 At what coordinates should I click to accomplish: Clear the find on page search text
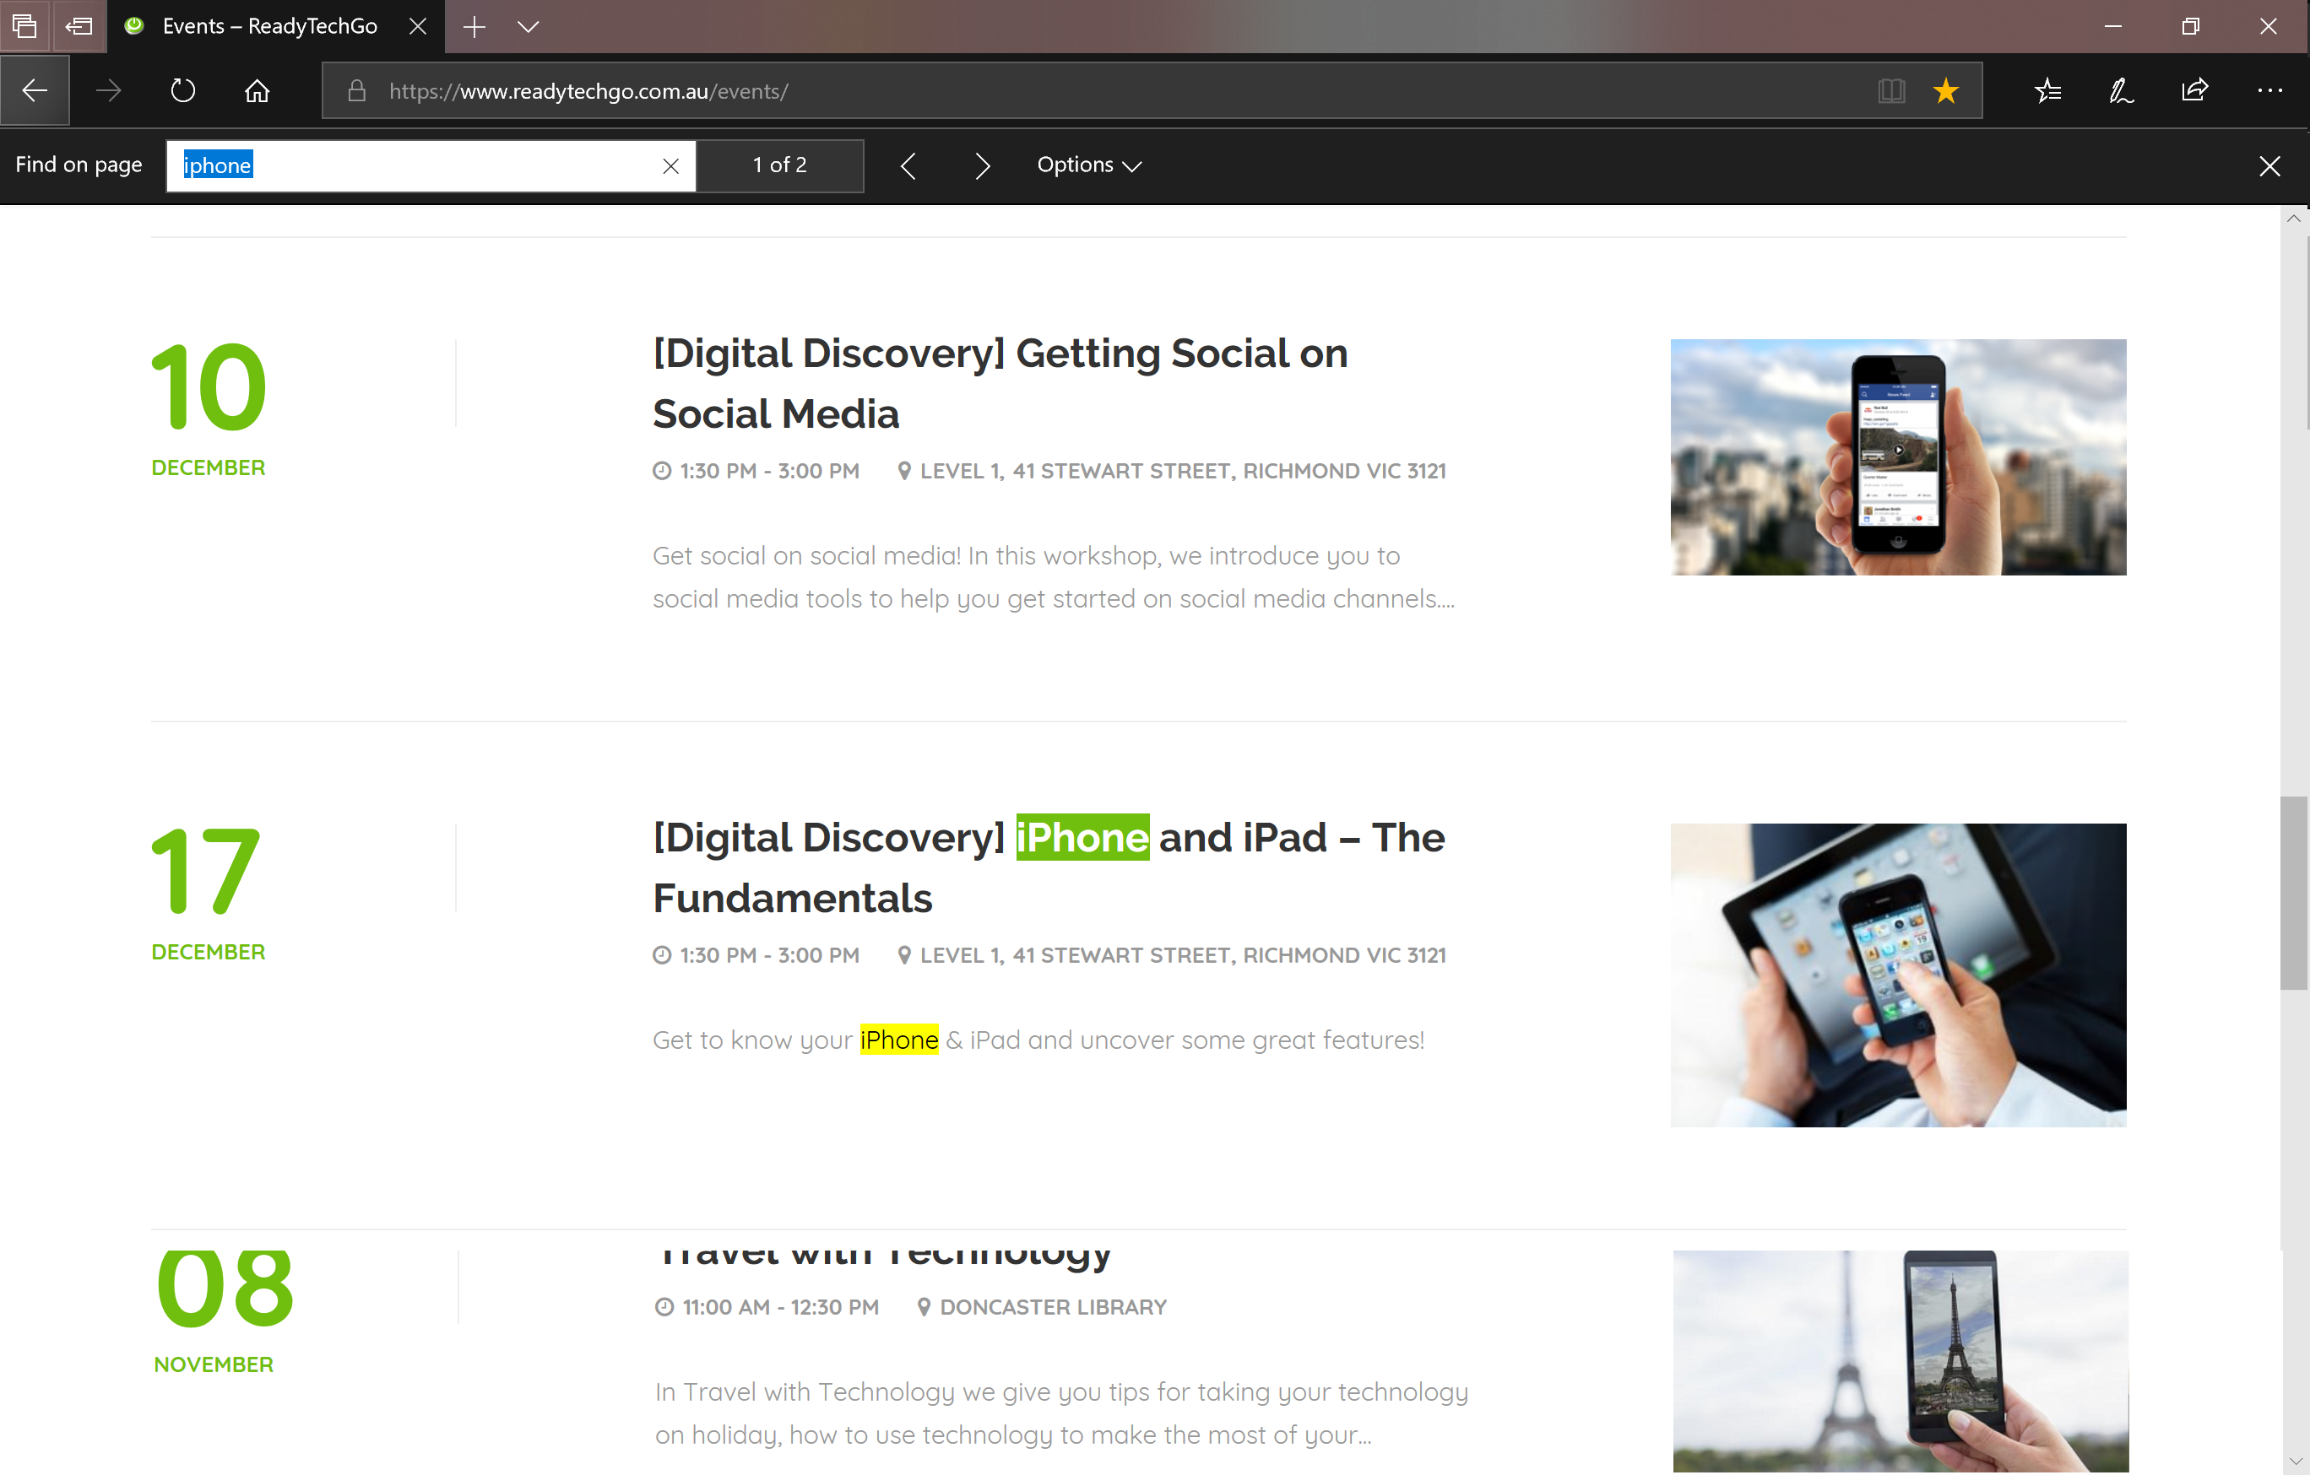pos(670,166)
